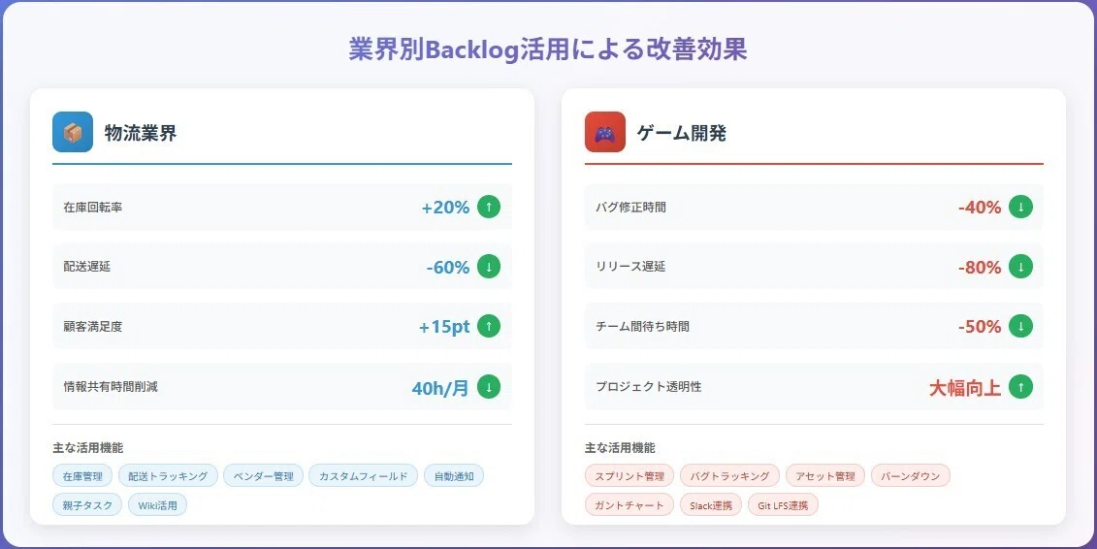Screen dimensions: 1097x549
Task: Click the リリース遅延 metric label
Action: (x=630, y=267)
